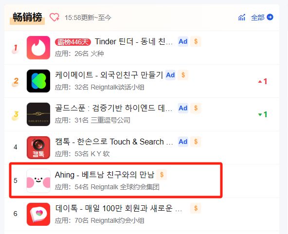The image size is (288, 234).
Task: Open 케이메이트 - 외국인친구 만들기 title
Action: tap(109, 75)
